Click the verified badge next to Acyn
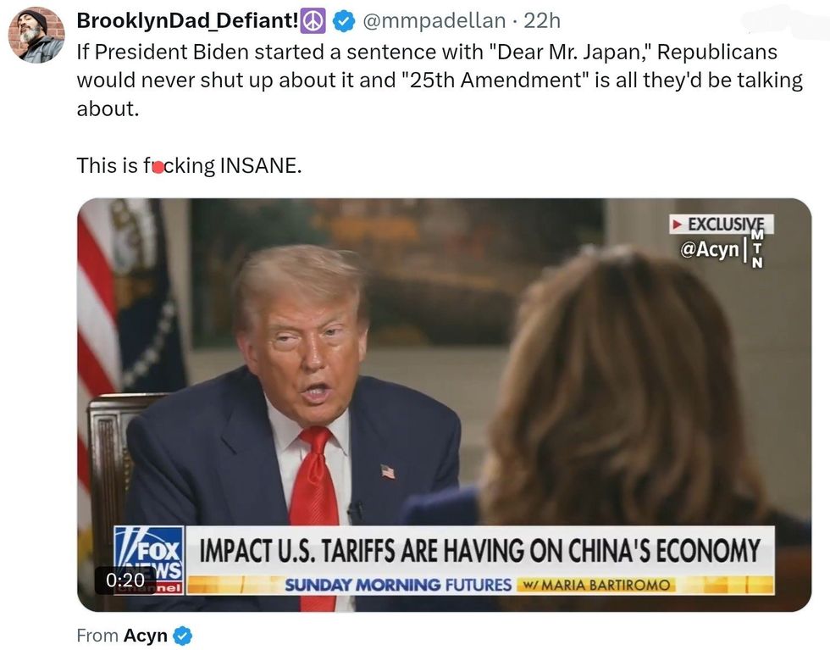The image size is (830, 650). tap(183, 636)
